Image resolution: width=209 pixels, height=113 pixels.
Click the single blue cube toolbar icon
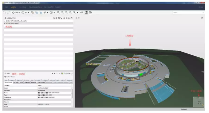point(41,12)
